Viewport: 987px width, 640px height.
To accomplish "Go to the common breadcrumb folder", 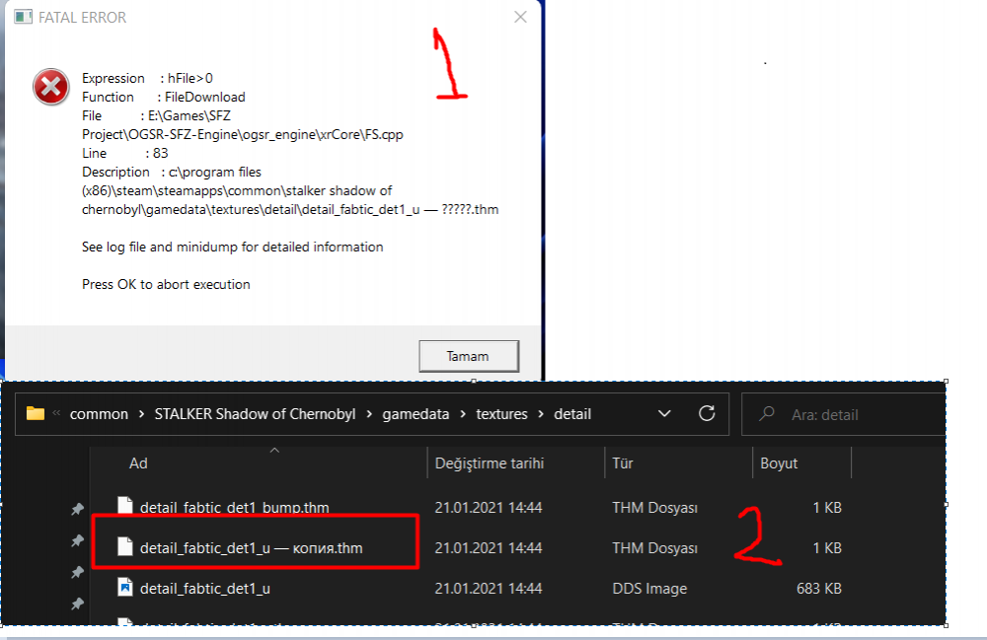I will pos(99,414).
